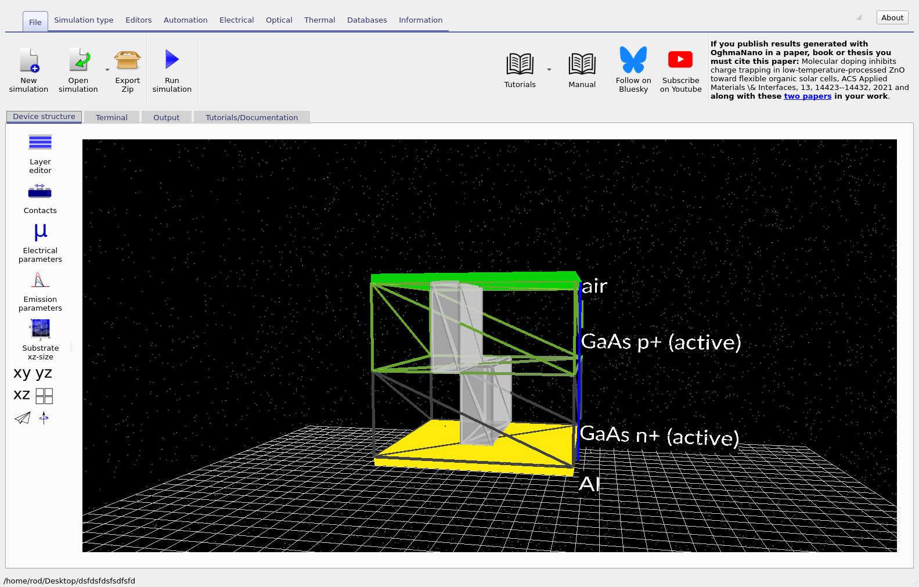Click the paper plane fly-around icon
919x587 pixels.
(x=22, y=418)
